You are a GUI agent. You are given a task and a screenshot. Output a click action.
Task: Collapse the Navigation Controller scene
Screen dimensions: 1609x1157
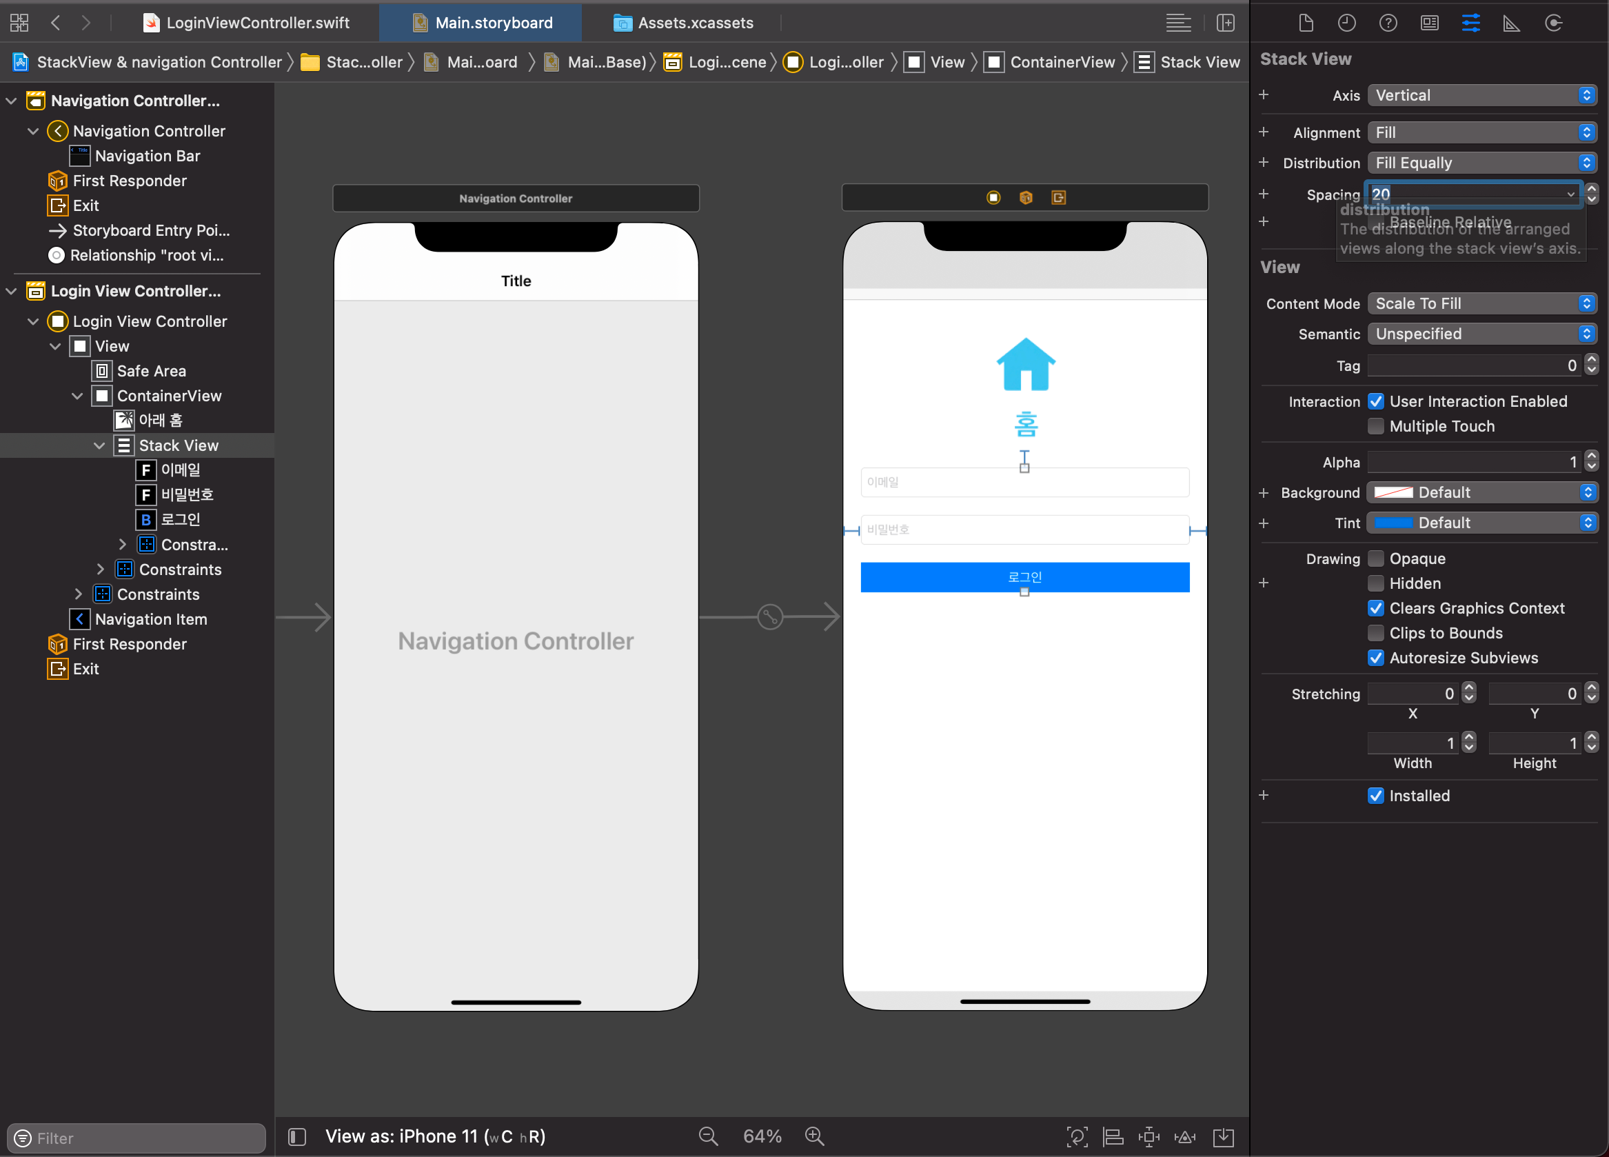(x=11, y=101)
